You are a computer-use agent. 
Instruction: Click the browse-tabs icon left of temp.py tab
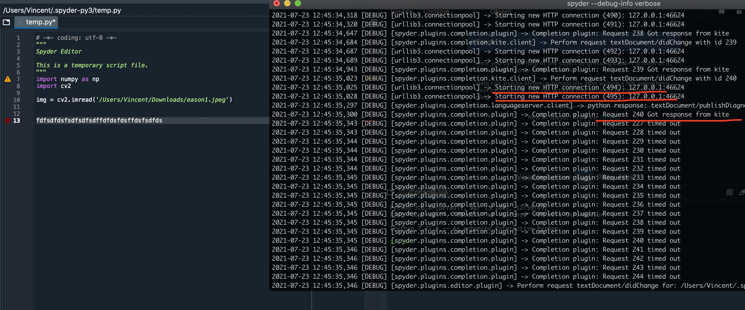[x=6, y=22]
